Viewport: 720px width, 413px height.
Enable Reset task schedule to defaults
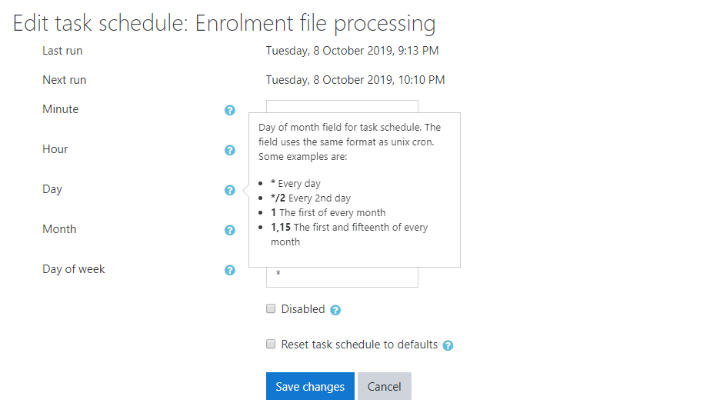pyautogui.click(x=271, y=344)
